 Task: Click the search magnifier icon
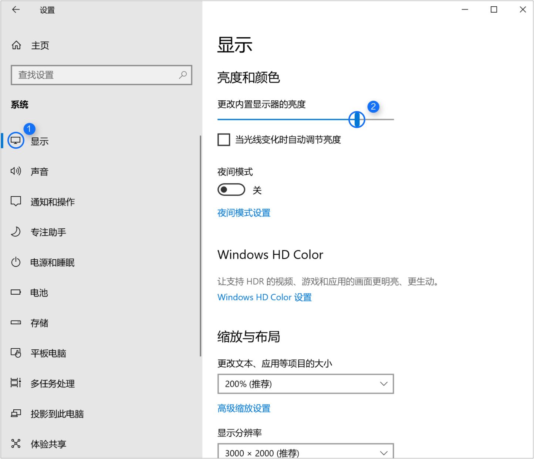point(183,75)
